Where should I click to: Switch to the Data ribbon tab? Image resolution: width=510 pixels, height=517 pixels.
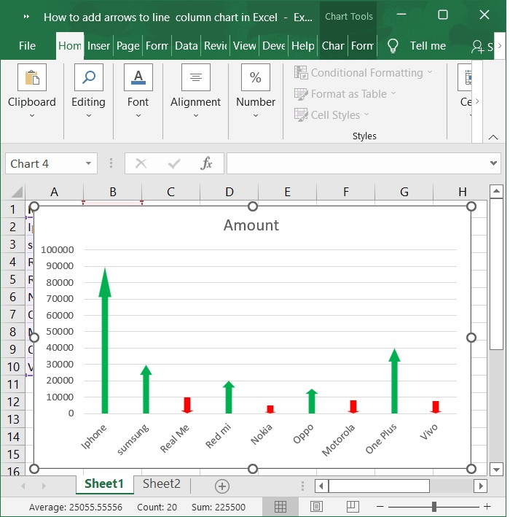point(186,46)
